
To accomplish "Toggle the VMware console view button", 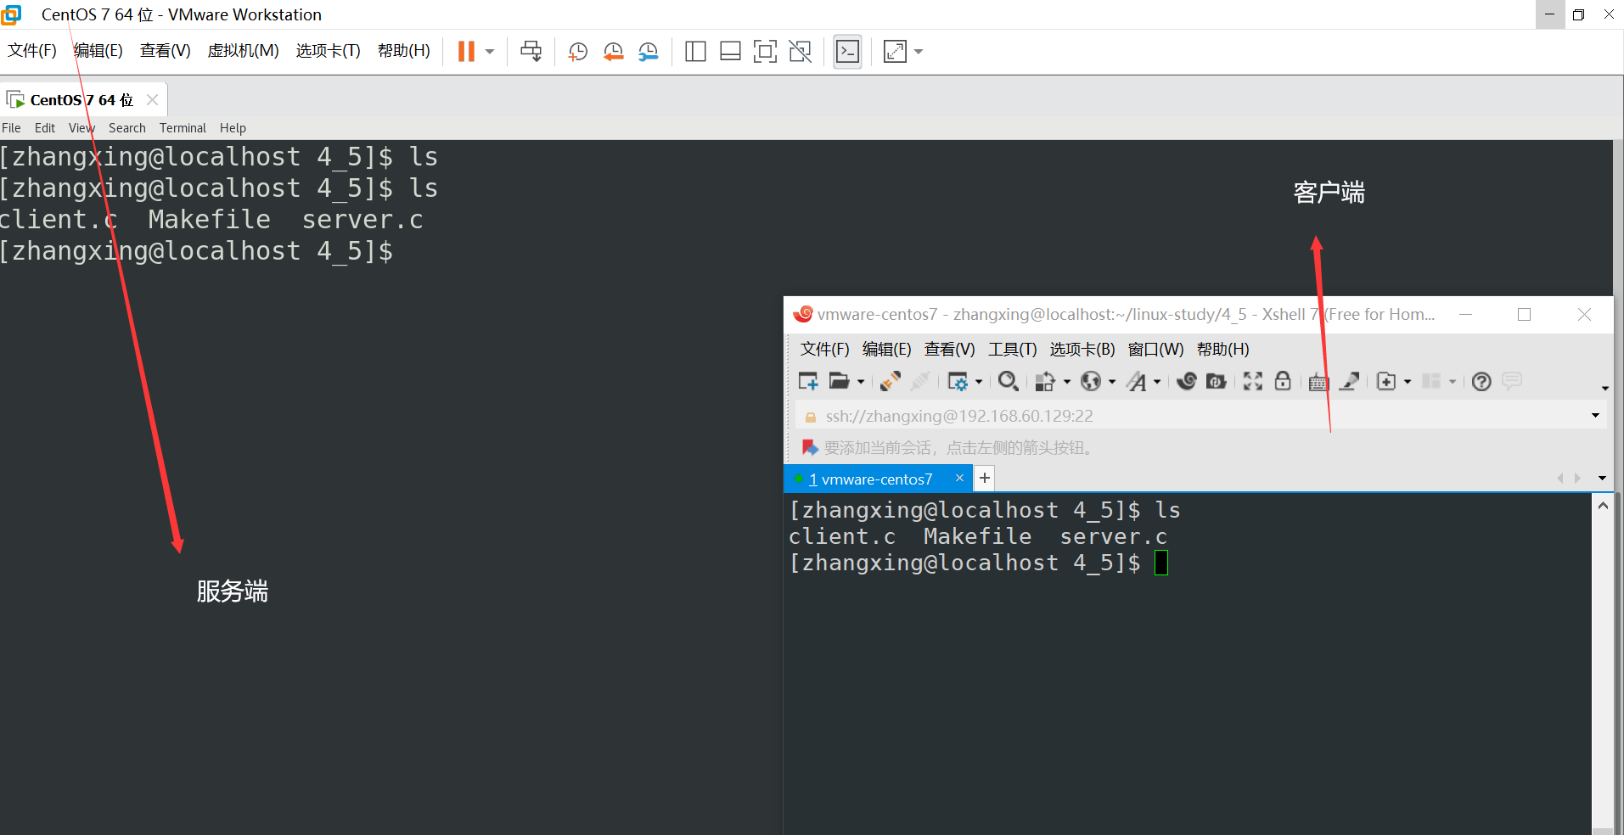I will click(x=847, y=52).
